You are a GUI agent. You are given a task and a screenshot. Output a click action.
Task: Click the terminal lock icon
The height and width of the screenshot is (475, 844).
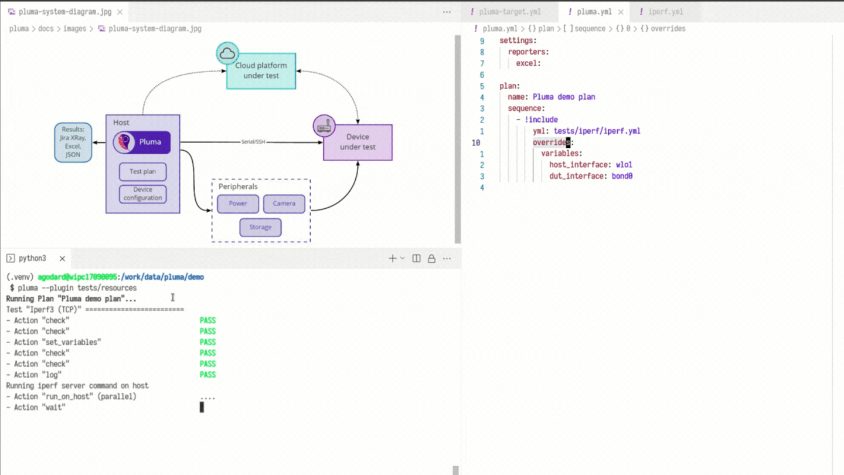coord(431,259)
